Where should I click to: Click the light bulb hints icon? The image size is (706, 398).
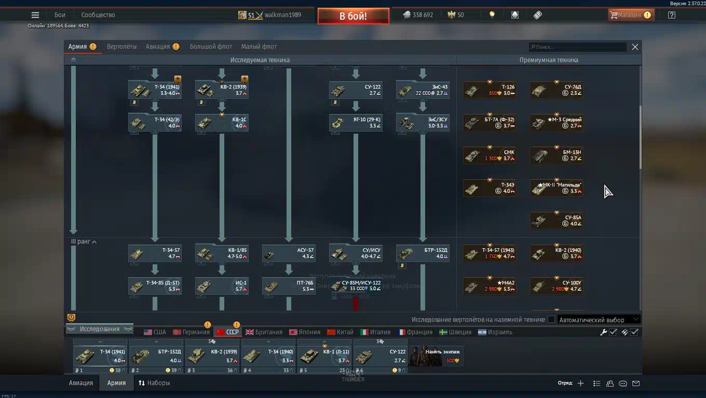point(492,15)
